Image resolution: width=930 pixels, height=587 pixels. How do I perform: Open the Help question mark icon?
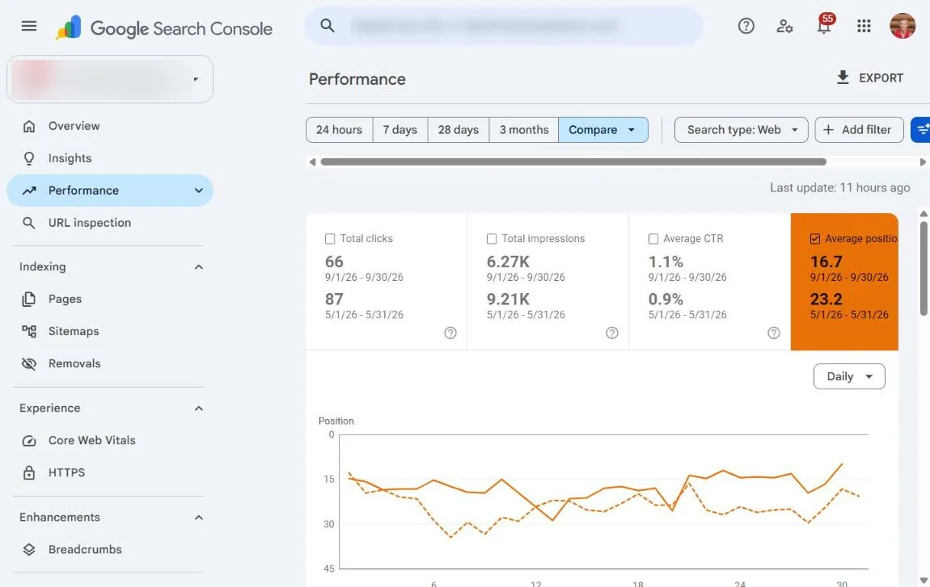point(746,26)
